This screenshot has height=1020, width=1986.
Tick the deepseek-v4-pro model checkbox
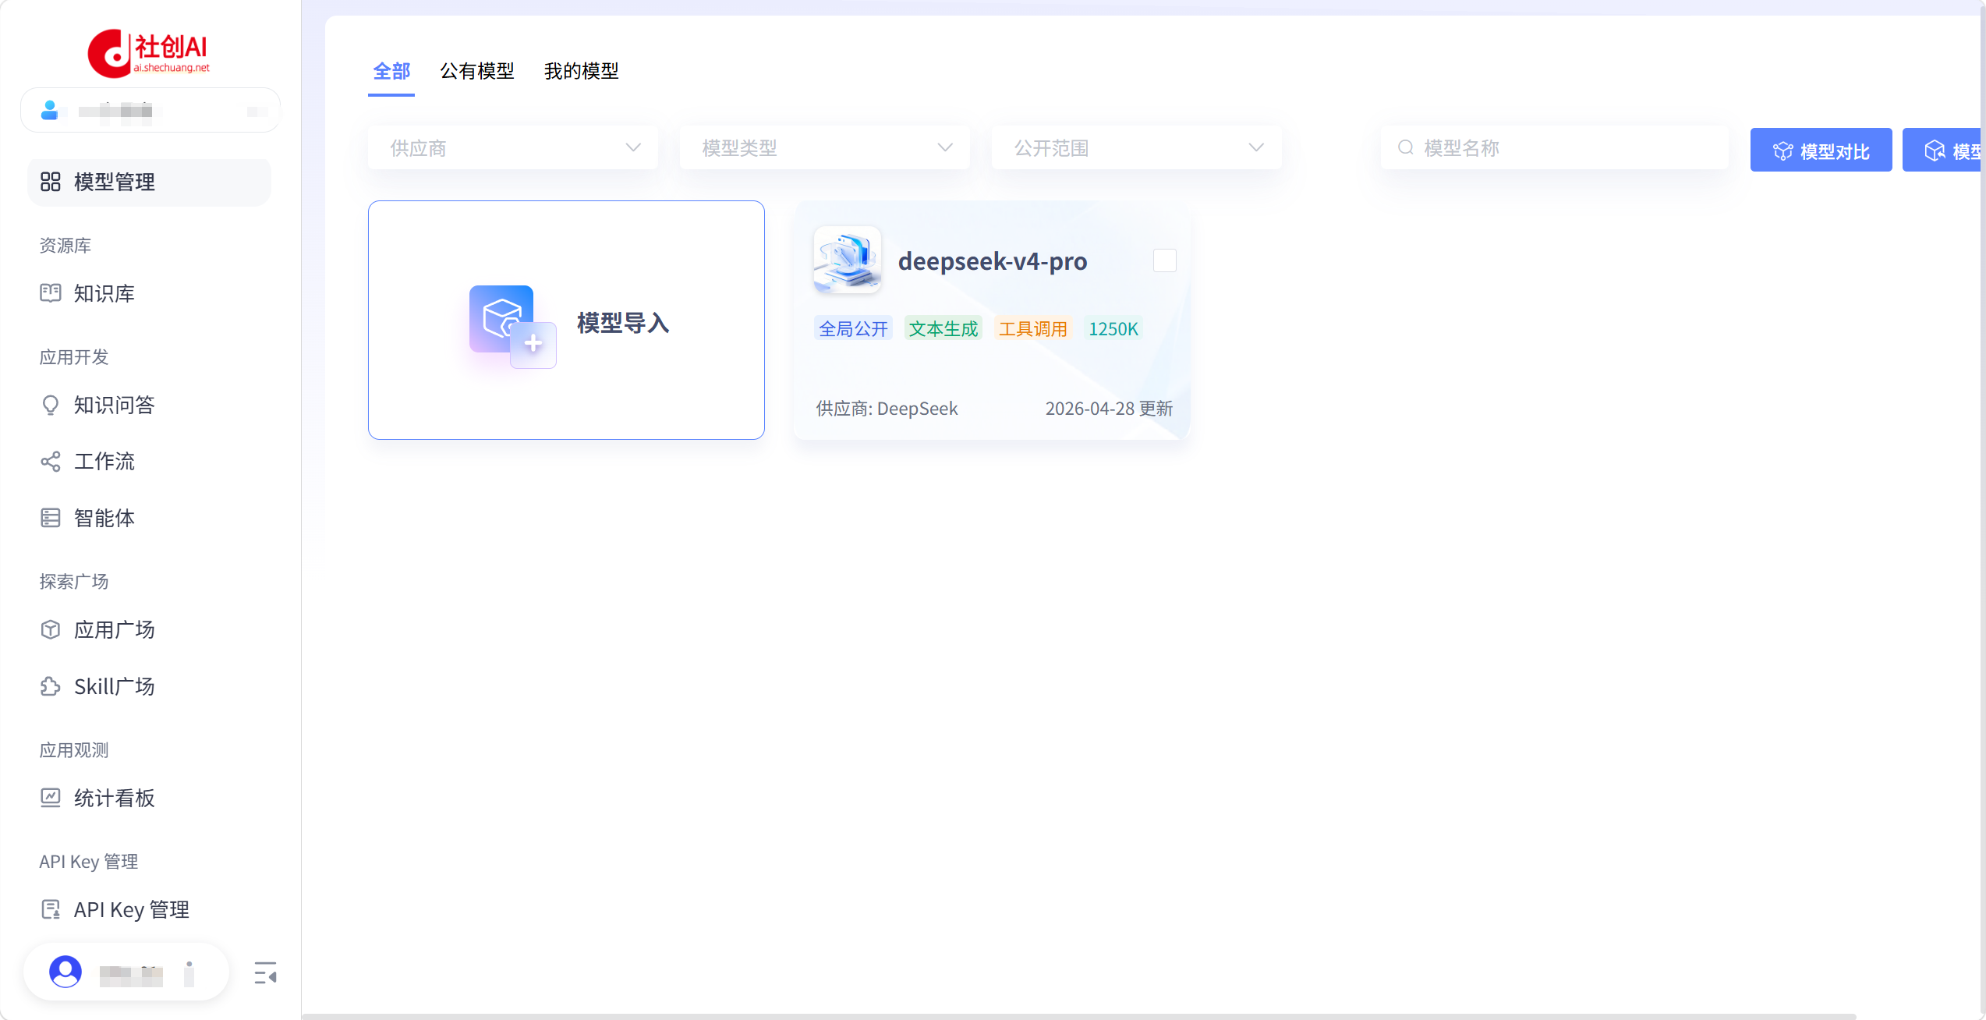[x=1164, y=260]
